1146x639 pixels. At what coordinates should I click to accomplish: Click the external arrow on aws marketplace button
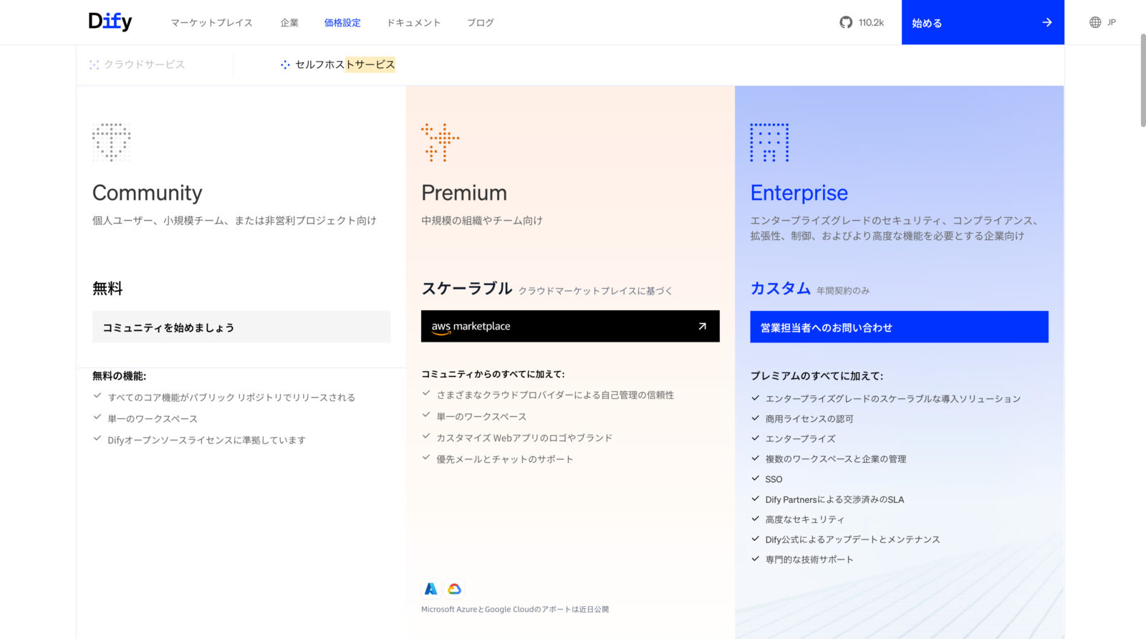point(702,326)
